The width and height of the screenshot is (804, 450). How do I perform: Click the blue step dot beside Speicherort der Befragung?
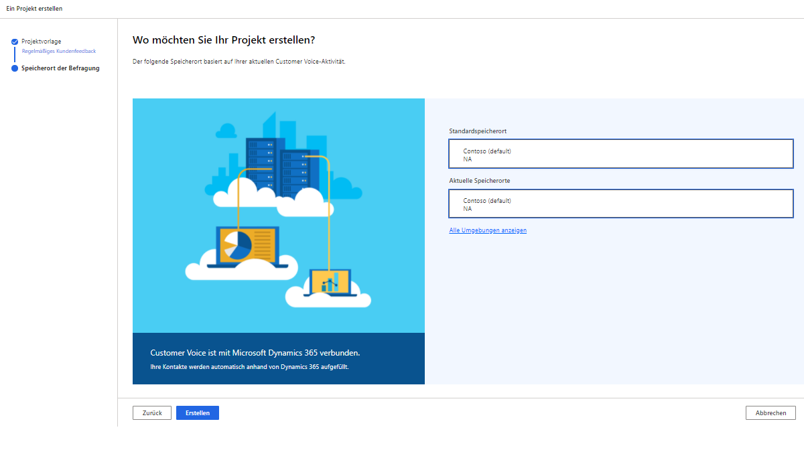(15, 68)
